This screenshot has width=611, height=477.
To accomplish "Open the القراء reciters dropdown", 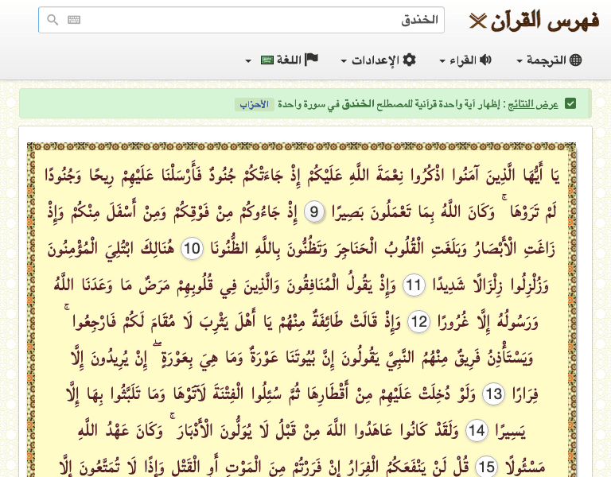I will (465, 60).
